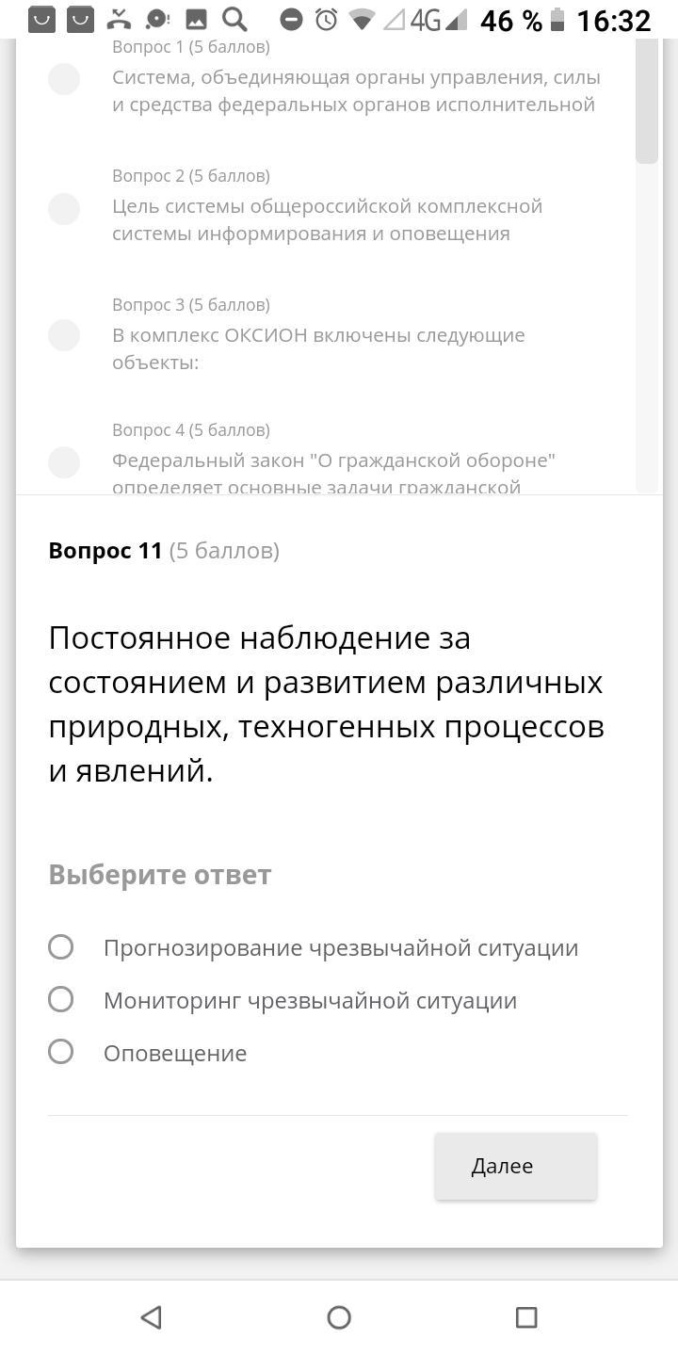Tap the Android back navigation button
The image size is (678, 1356).
[151, 1316]
